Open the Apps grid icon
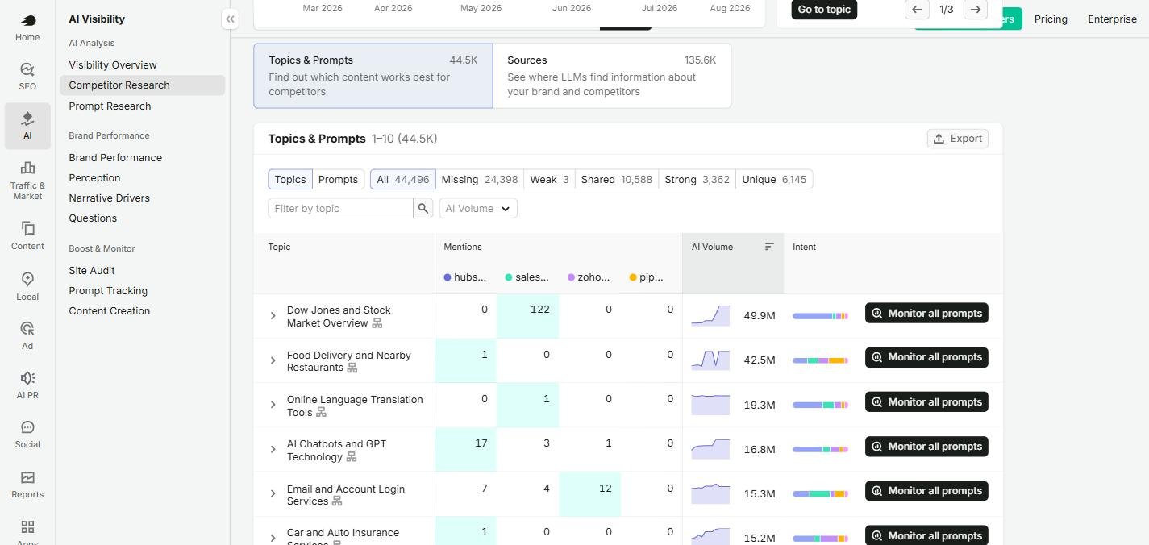Image resolution: width=1149 pixels, height=545 pixels. [x=27, y=530]
